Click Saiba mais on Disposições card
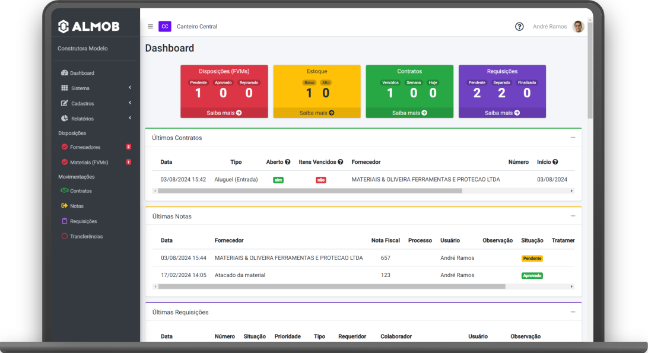Screen dimensions: 648x353 tap(224, 113)
